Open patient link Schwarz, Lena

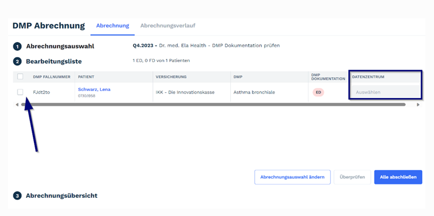pyautogui.click(x=94, y=89)
